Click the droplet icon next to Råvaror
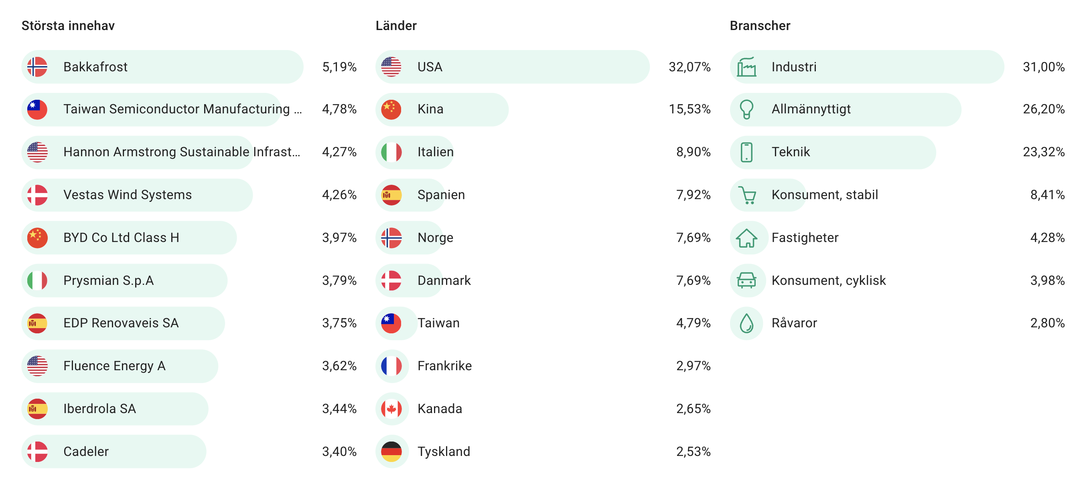 pos(746,324)
